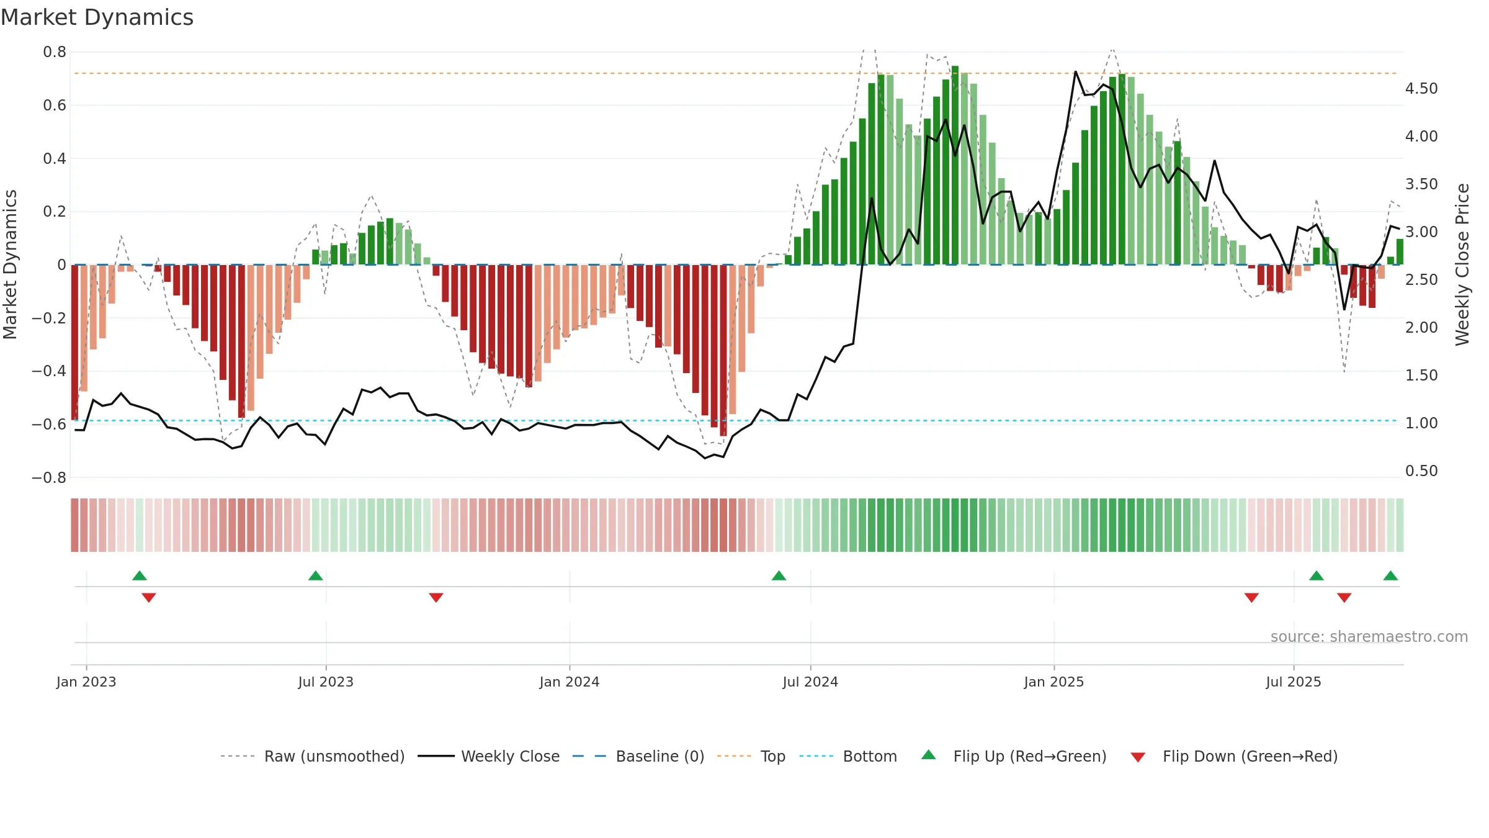Viewport: 1489px width, 838px height.
Task: Toggle the Raw (unsmoothed) legend entry
Action: pyautogui.click(x=313, y=757)
